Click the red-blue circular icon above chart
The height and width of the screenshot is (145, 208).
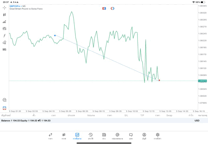click(x=112, y=8)
